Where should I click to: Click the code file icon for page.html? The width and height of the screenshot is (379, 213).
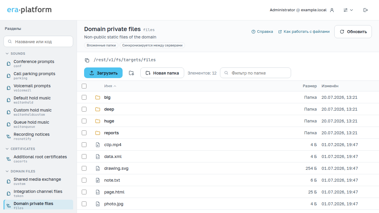pyautogui.click(x=98, y=192)
